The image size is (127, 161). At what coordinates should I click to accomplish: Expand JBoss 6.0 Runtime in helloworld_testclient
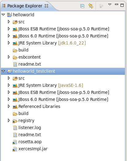pos(9,99)
